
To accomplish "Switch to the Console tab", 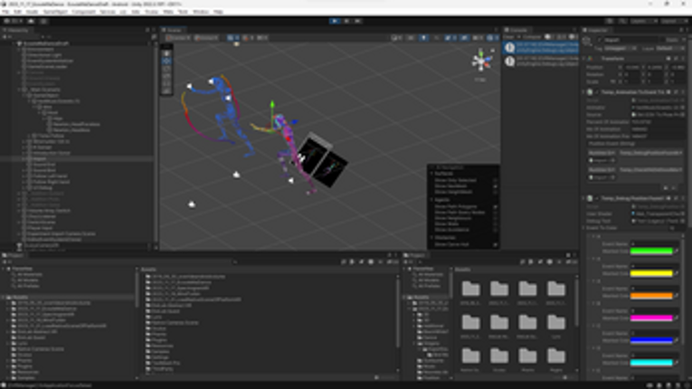I will point(518,30).
